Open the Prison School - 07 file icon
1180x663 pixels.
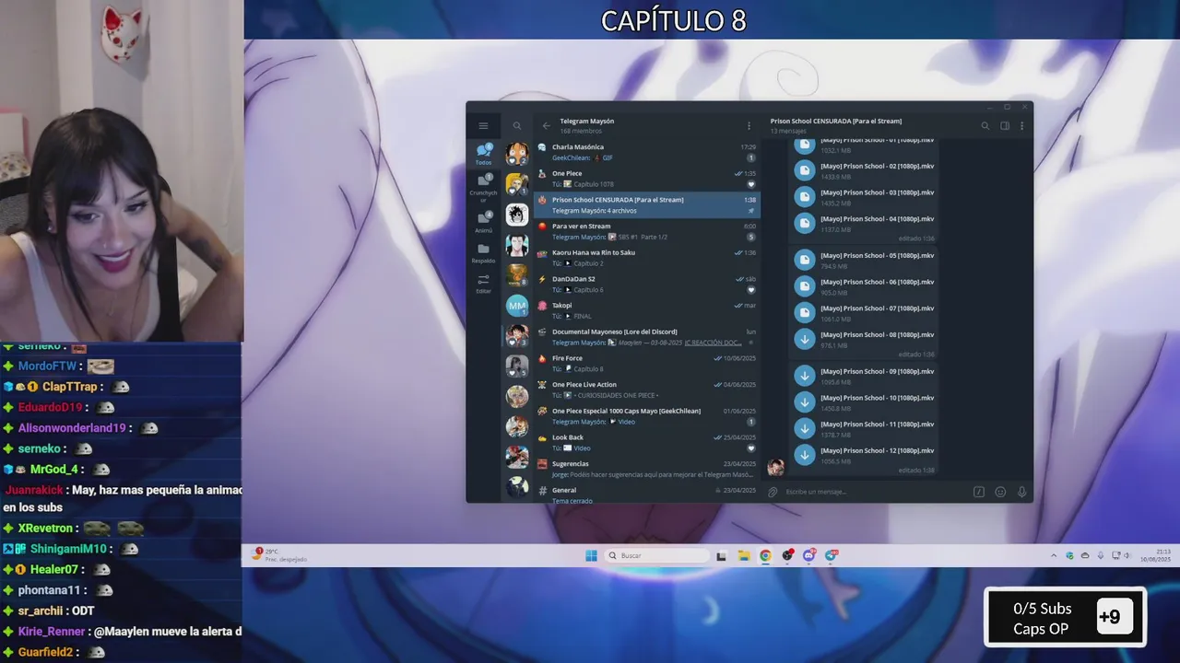(x=805, y=313)
